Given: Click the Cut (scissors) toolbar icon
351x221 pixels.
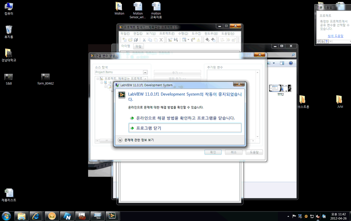Looking at the screenshot, I should (x=144, y=40).
